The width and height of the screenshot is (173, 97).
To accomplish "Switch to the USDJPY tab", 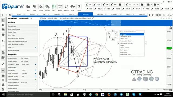I will tap(128, 14).
